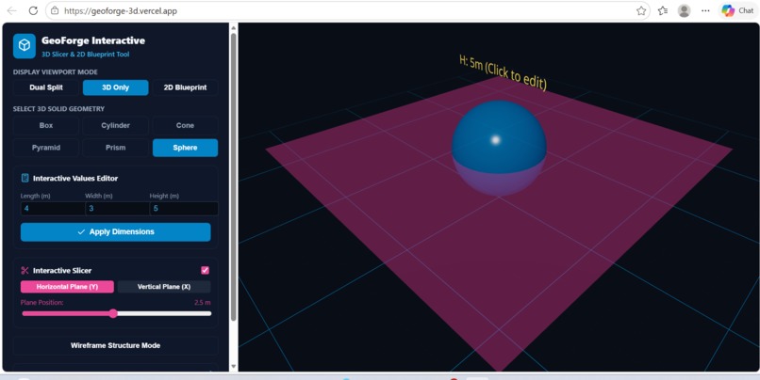The image size is (760, 380).
Task: Reload the page with the refresh icon
Action: pos(33,10)
